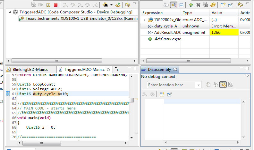Click Refresh icon in Expressions view toolbar
Viewport: 254px width, 150px height.
240,5
